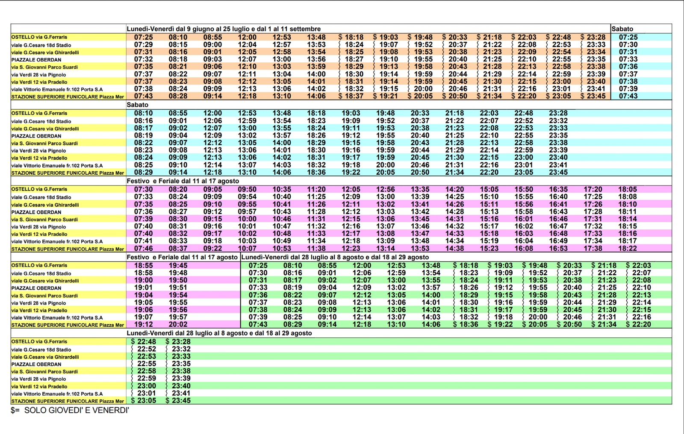
Task: Click the $ 18:37 arrival time
Action: 351,96
